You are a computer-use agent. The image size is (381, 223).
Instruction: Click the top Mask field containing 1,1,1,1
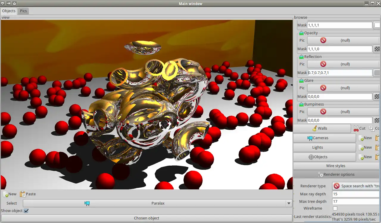click(x=340, y=25)
